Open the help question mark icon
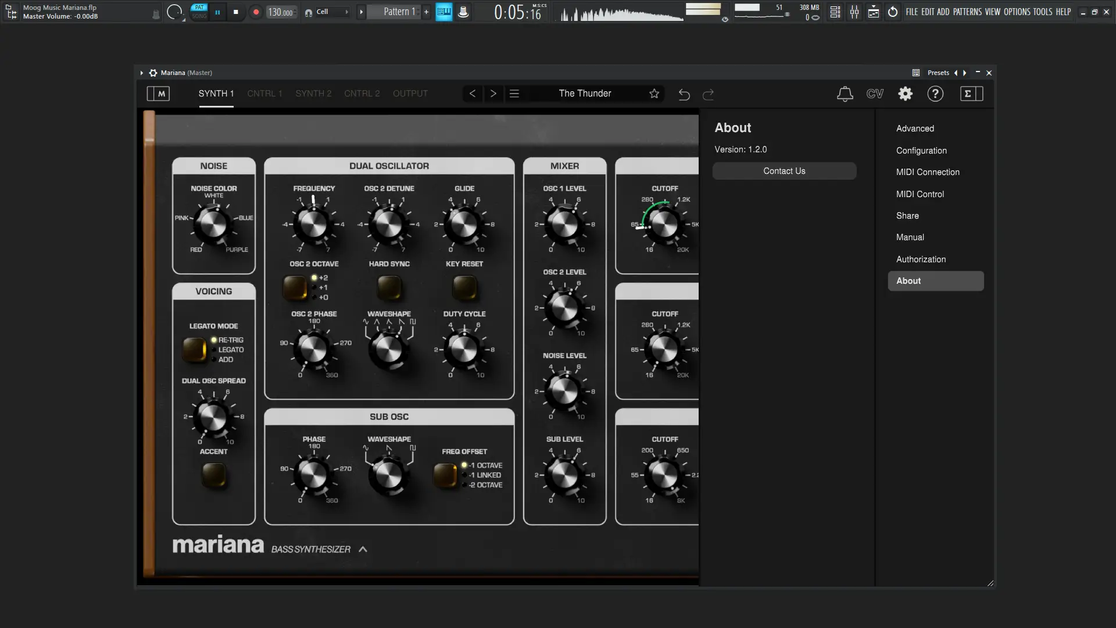The height and width of the screenshot is (628, 1116). [x=935, y=94]
